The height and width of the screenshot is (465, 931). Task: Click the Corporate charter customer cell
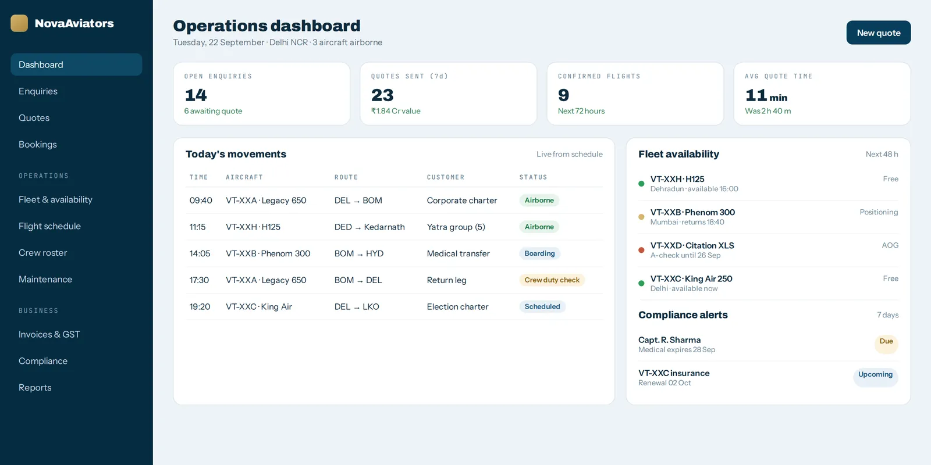pyautogui.click(x=462, y=201)
